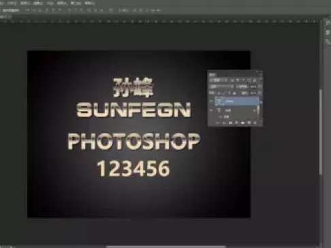The height and width of the screenshot is (248, 331).
Task: Click the lock all icon in Layers panel
Action: tap(234, 93)
